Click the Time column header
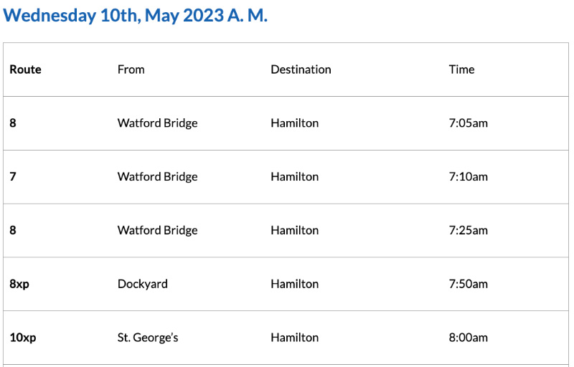The image size is (574, 367). click(x=461, y=70)
